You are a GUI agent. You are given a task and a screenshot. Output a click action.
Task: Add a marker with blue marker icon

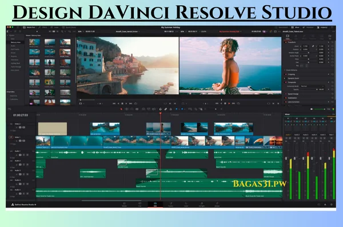point(182,109)
